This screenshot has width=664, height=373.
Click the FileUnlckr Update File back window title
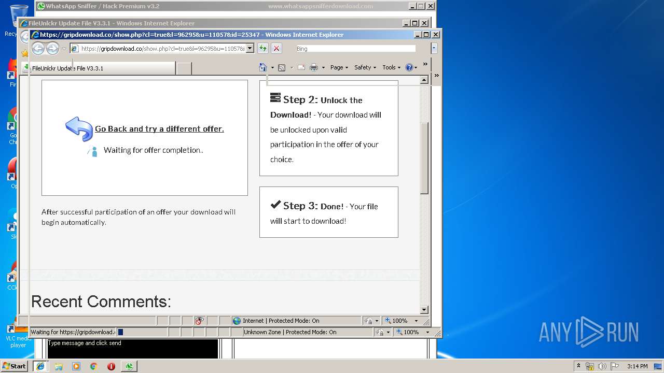click(112, 23)
